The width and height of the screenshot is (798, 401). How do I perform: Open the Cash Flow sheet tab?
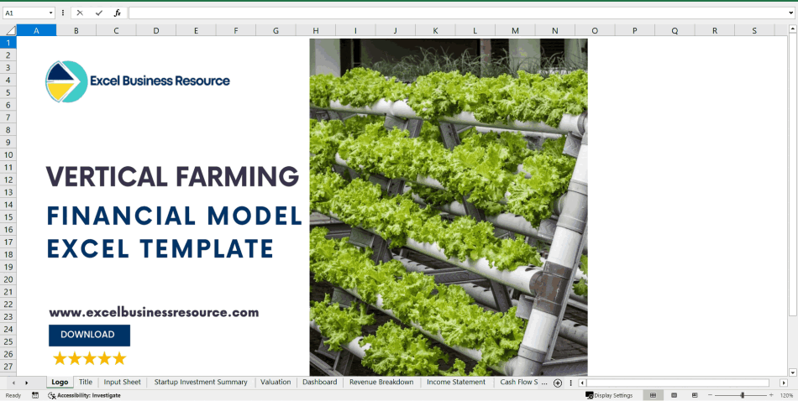(x=518, y=382)
